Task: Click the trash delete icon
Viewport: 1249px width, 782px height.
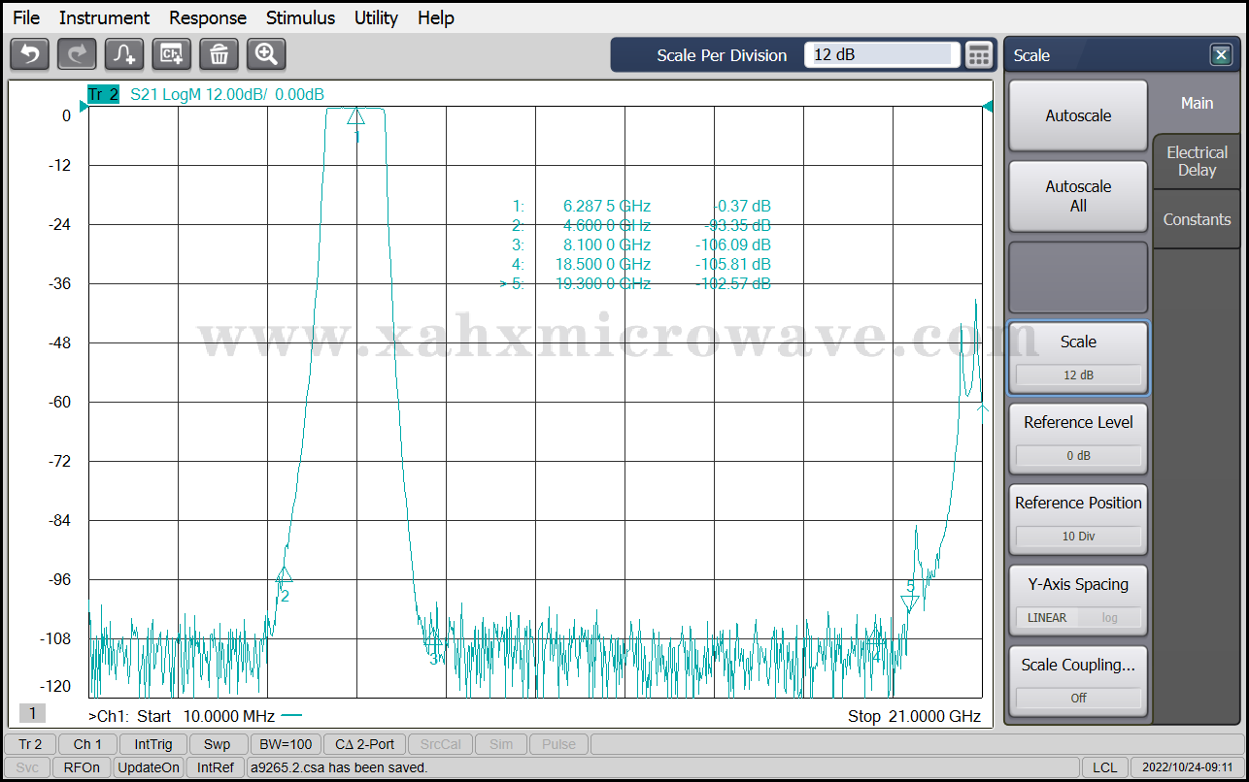Action: tap(219, 54)
